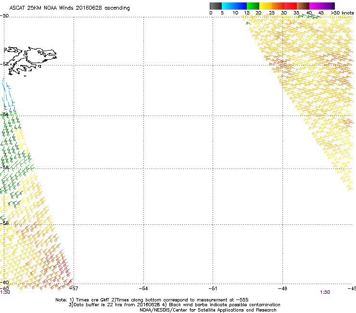
Task: Click the note 'Times are GMT'
Action: tap(93, 300)
